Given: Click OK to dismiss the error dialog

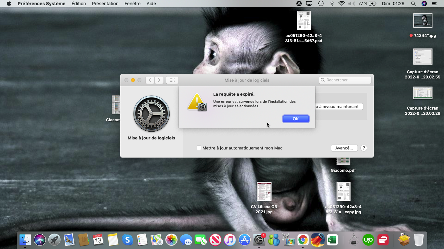Looking at the screenshot, I should pos(295,119).
